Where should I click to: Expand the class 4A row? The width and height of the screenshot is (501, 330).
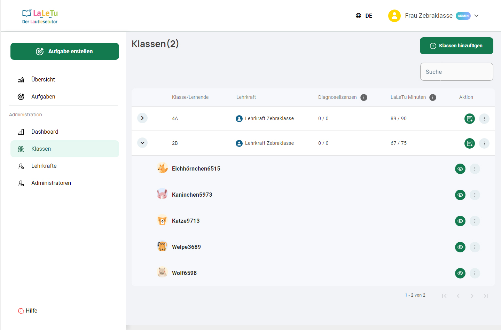click(x=142, y=118)
